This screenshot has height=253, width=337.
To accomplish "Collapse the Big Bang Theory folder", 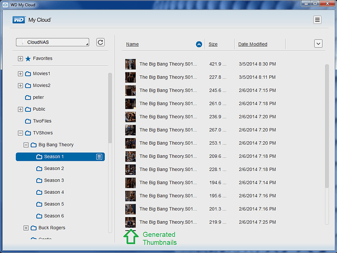I will (26, 145).
